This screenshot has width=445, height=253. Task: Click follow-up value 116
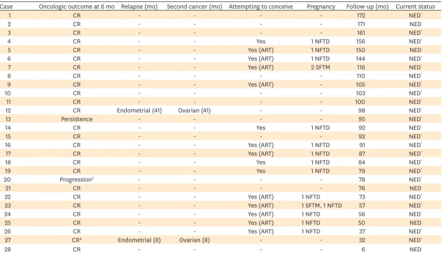(x=361, y=67)
